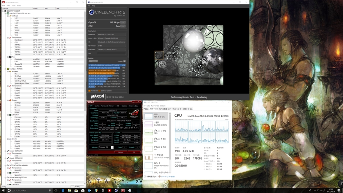The height and width of the screenshot is (193, 343).
Task: Switch to the プロセス tab in Task Manager
Action: (146, 109)
